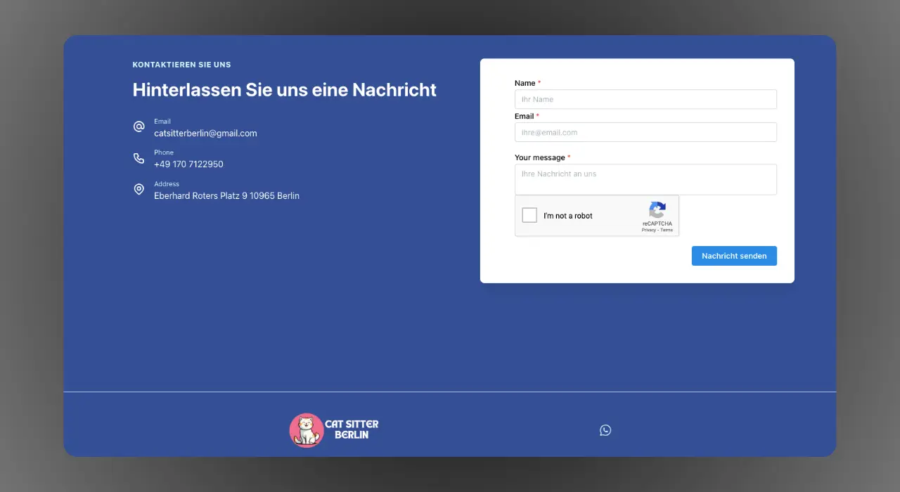The height and width of the screenshot is (492, 900).
Task: Focus the ihre@email.com input field
Action: coord(645,132)
